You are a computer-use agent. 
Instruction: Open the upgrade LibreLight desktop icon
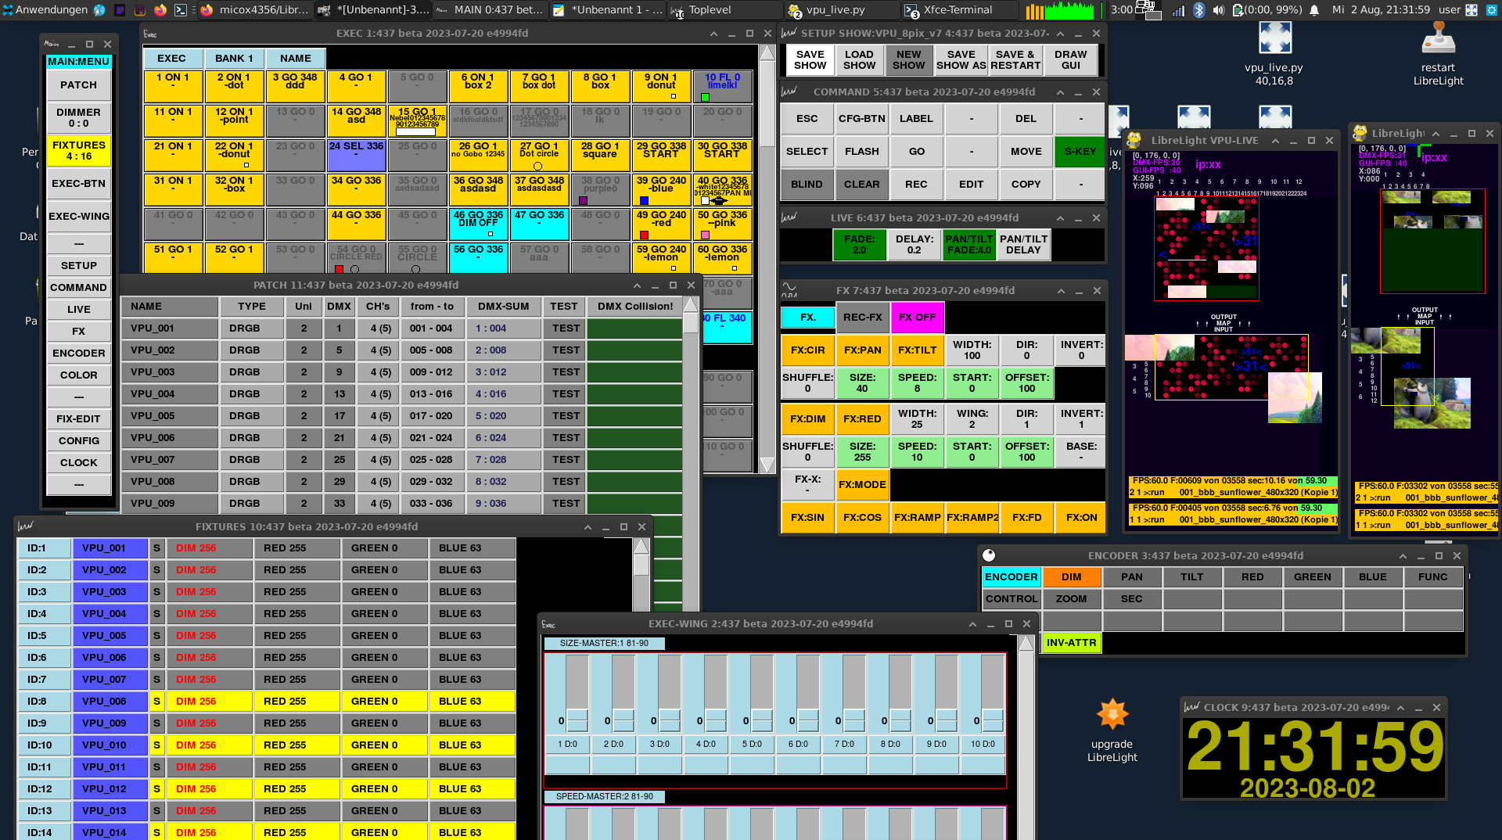[x=1112, y=714]
